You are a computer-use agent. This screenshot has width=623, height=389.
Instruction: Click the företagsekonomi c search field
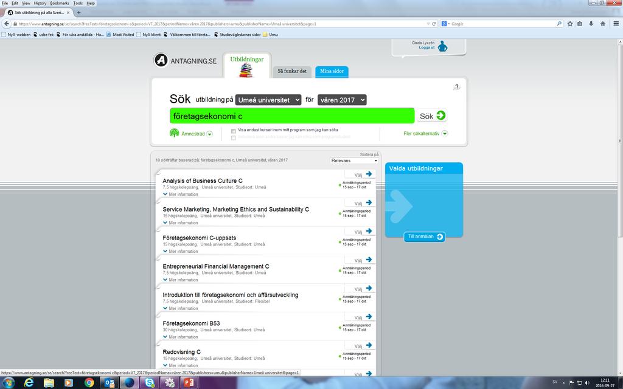click(x=292, y=116)
